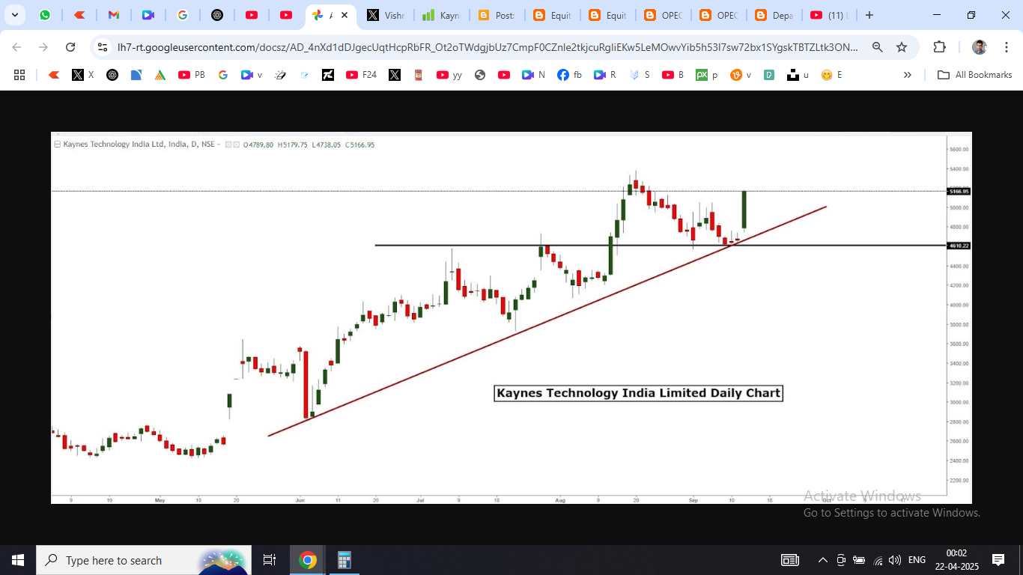Open the 'R' bookmark
Viewport: 1023px width, 575px height.
coord(604,75)
